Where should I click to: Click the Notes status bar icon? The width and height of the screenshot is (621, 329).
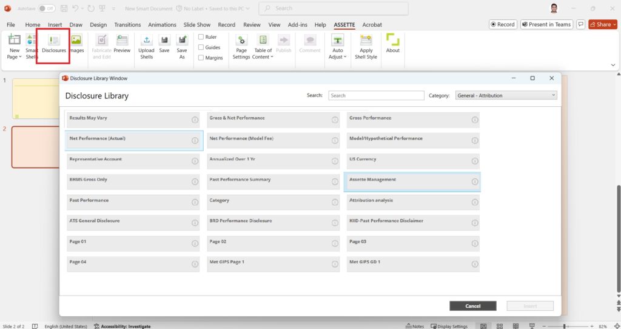[x=415, y=326]
